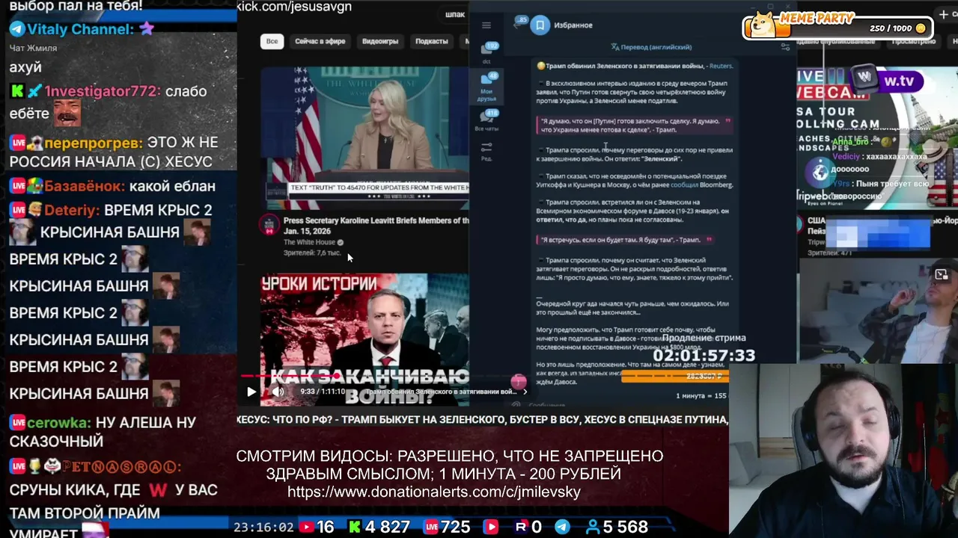
Task: Open the Live Webcam USA Tour thumbnail
Action: tap(877, 138)
